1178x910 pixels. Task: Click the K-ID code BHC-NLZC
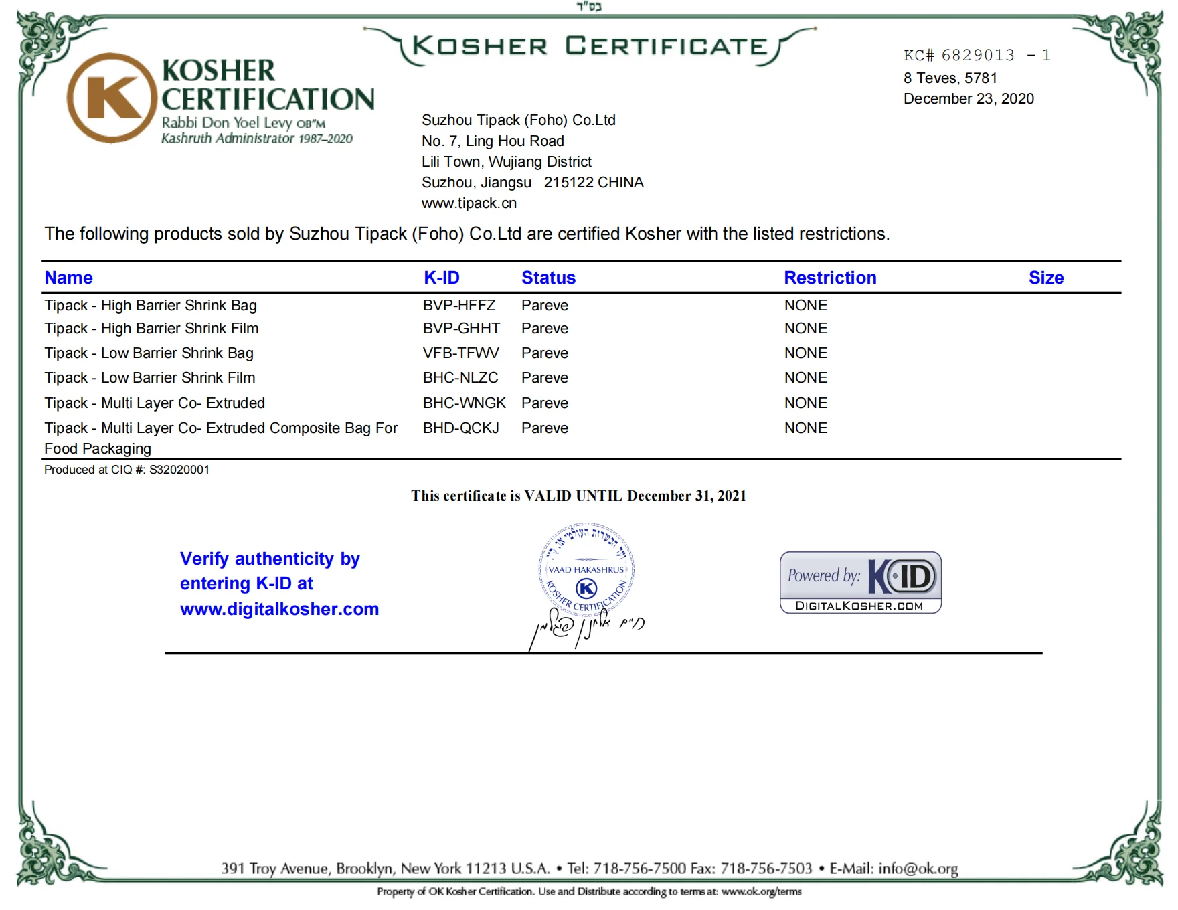tap(460, 378)
